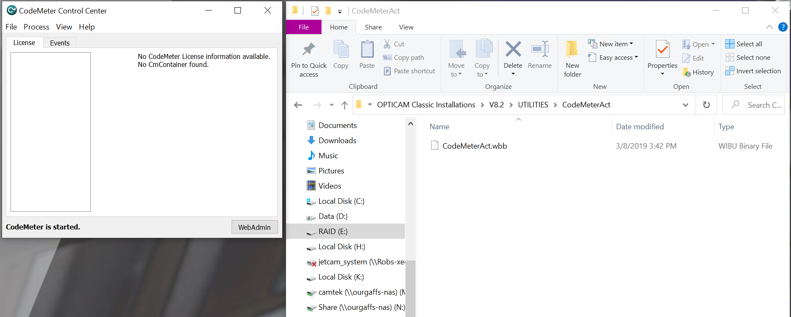
Task: Click V8.2 in the address breadcrumb
Action: click(497, 105)
